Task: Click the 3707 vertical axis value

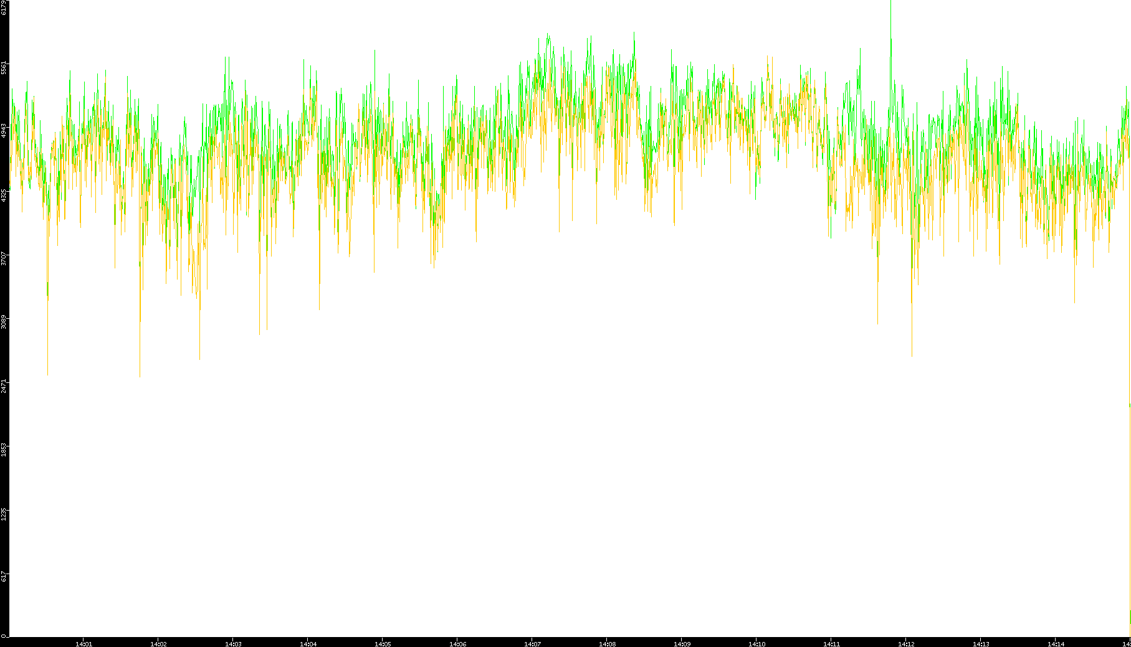Action: pyautogui.click(x=4, y=258)
